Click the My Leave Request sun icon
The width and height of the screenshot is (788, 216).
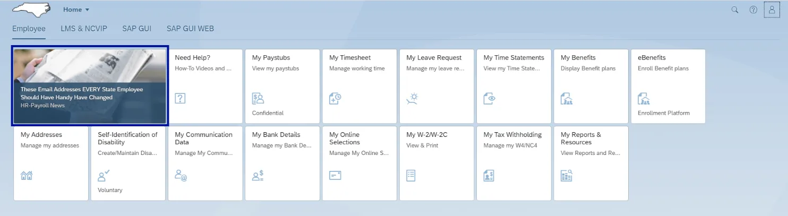coord(412,98)
